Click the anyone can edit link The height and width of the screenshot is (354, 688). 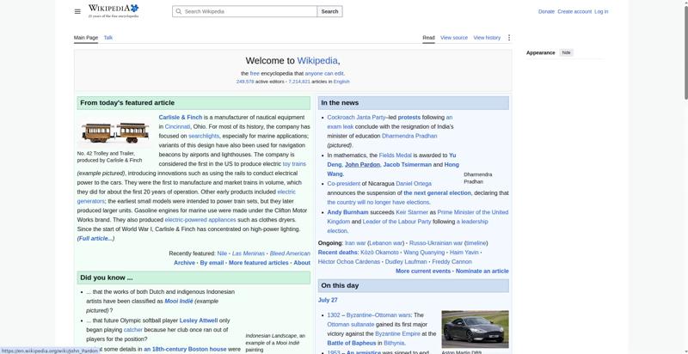[324, 74]
